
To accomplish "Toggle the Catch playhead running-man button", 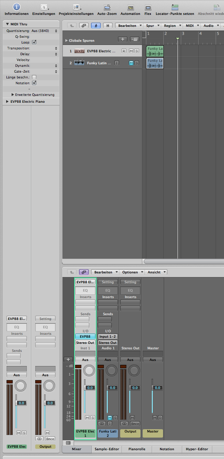I will 96,25.
